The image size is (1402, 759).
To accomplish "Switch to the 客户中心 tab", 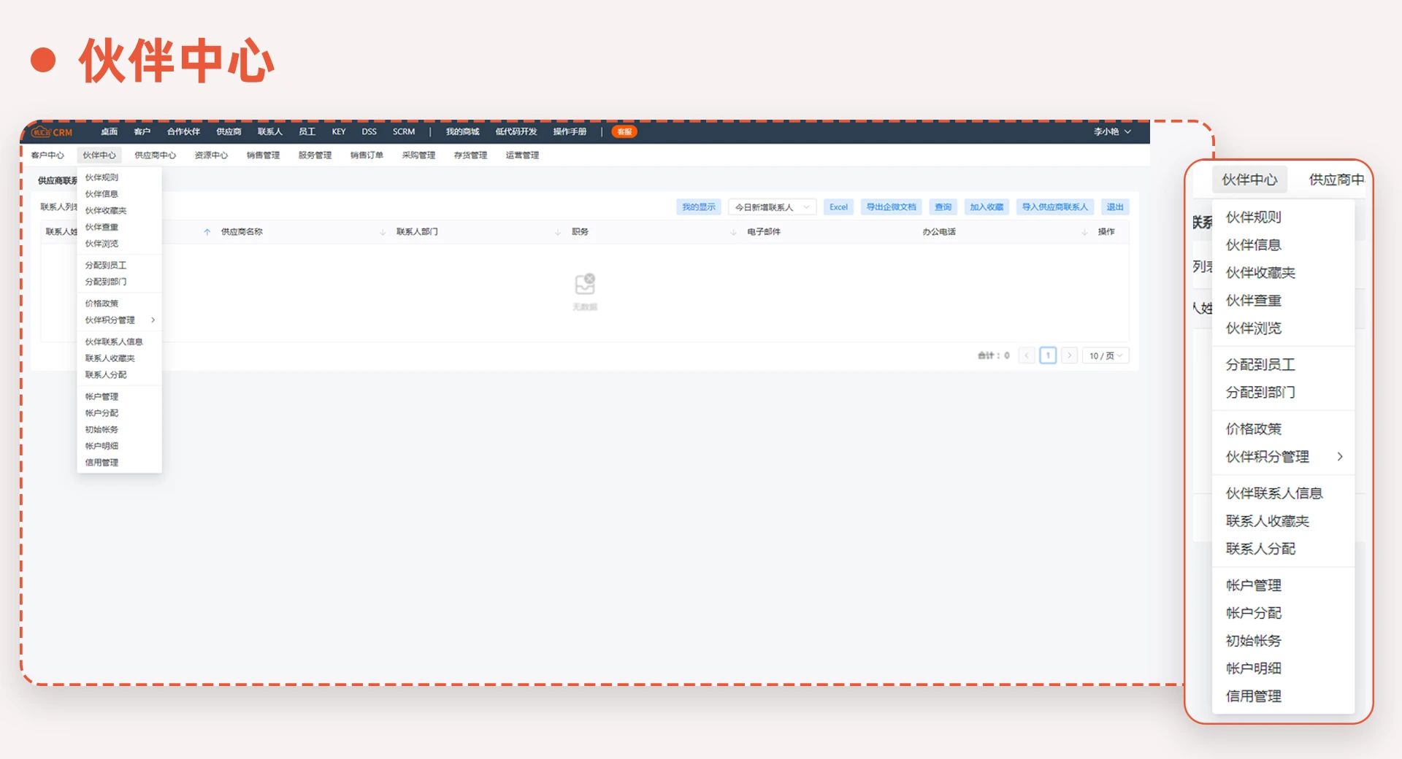I will point(47,155).
